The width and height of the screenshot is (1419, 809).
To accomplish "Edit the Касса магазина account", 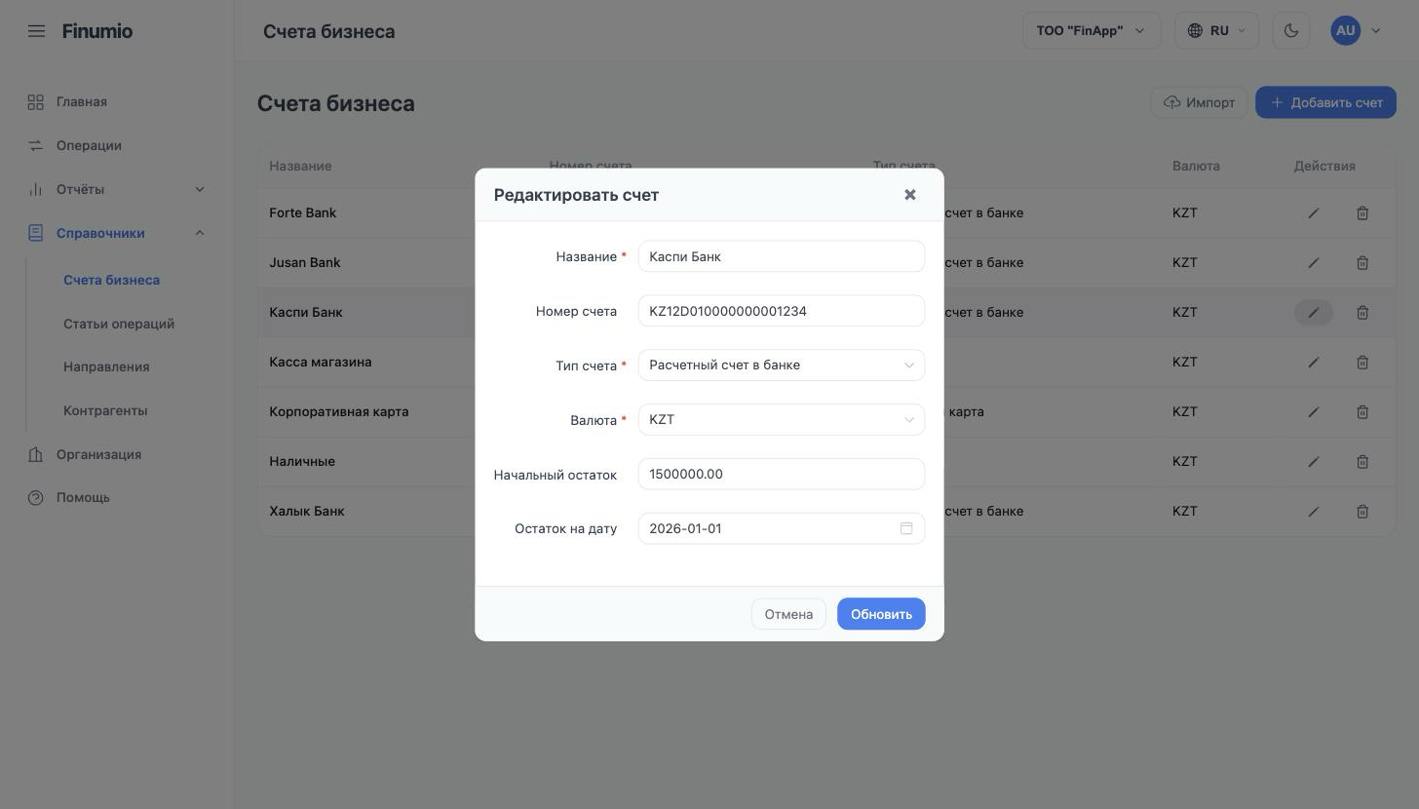I will pos(1314,363).
